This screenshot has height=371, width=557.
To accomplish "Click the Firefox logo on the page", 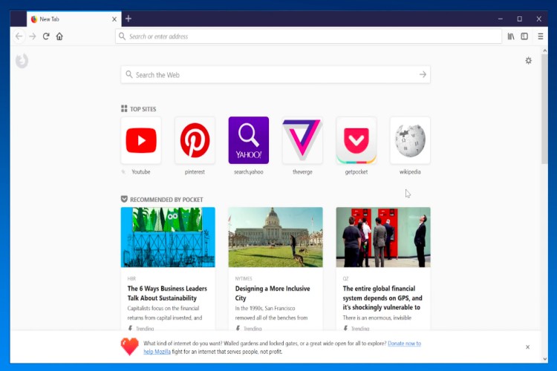I will pos(22,61).
